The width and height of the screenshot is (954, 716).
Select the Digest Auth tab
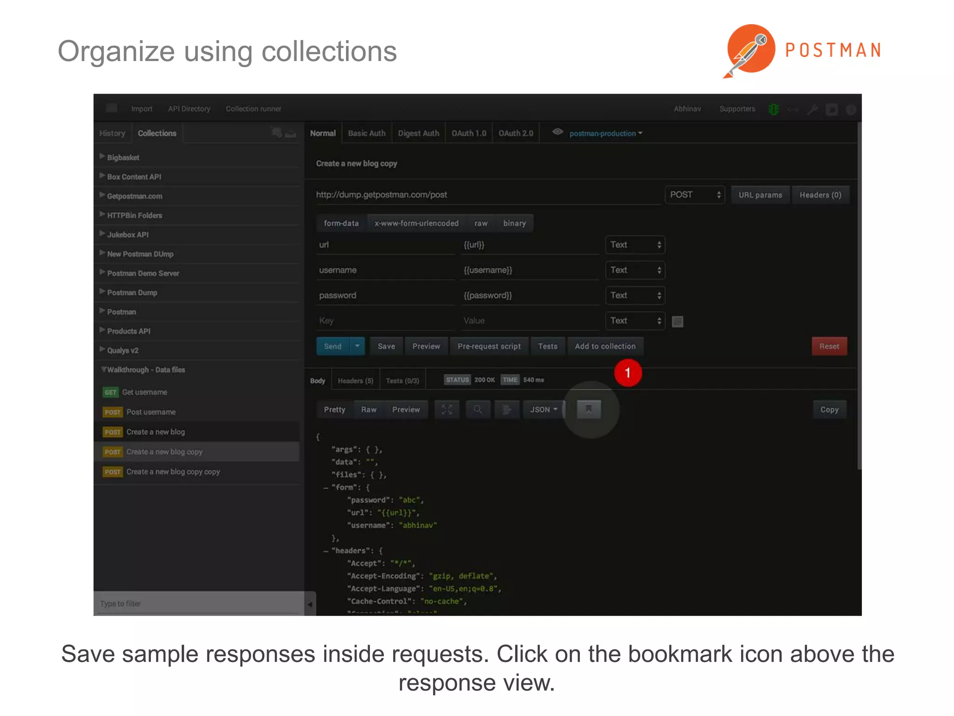tap(418, 133)
